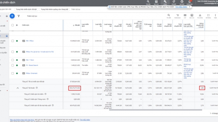
Task: Sort by Loại chiến dịch column header
Action: point(85,25)
